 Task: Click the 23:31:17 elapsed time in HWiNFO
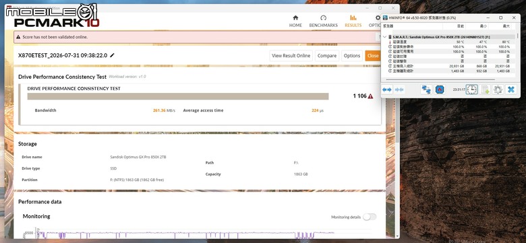pos(459,90)
